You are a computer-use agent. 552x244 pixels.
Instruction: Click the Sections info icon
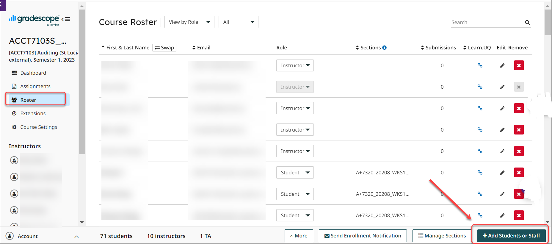click(385, 48)
